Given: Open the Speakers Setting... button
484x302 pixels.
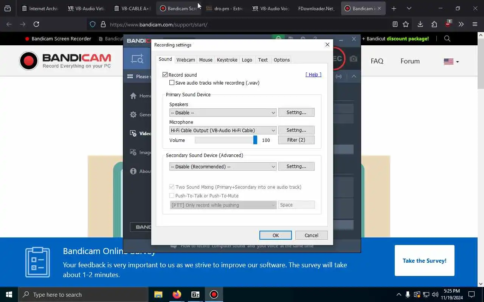Looking at the screenshot, I should pos(296,112).
